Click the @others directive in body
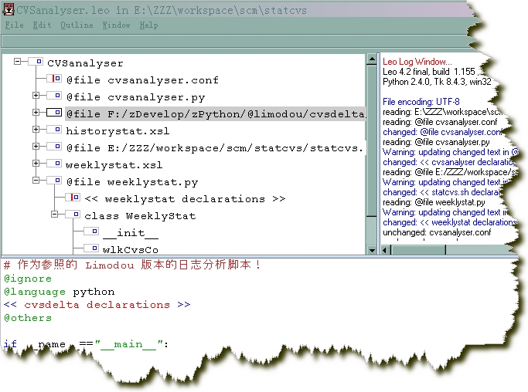Viewport: 528px width, 392px height. (x=28, y=318)
